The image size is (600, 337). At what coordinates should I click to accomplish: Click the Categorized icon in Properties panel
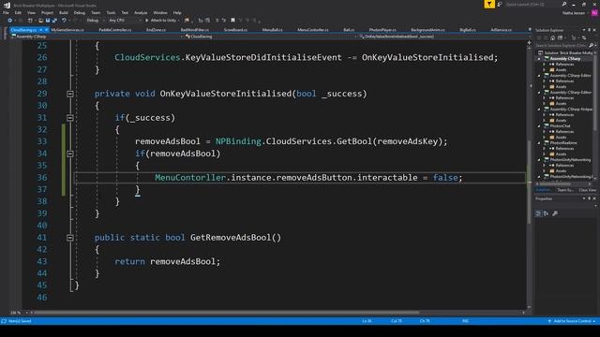[538, 213]
